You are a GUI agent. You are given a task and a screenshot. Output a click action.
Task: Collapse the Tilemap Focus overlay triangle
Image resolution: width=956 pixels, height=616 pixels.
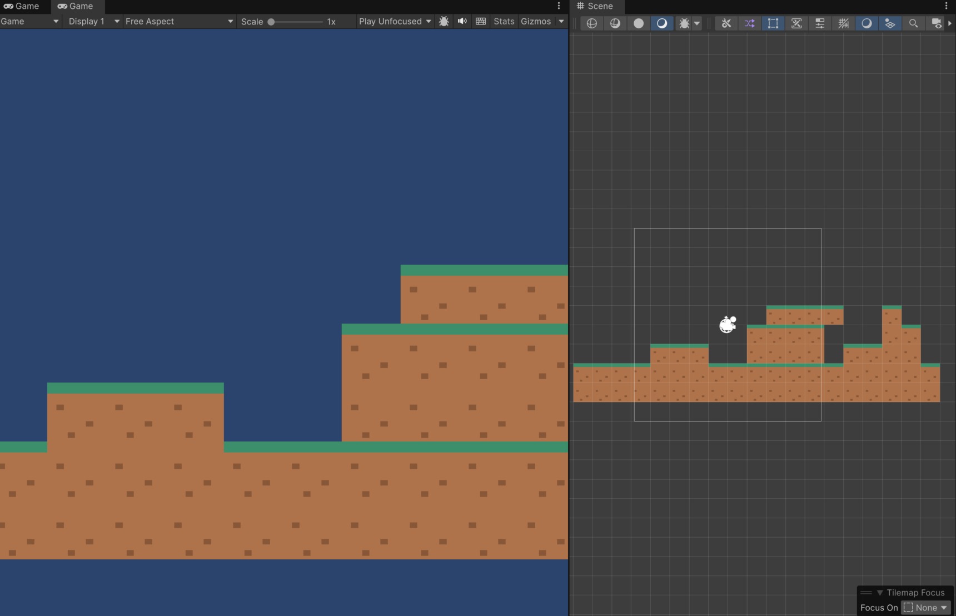pos(879,593)
